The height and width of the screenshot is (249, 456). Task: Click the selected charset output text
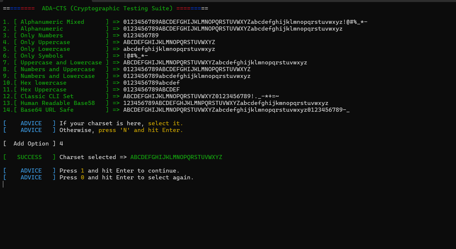[x=176, y=157]
